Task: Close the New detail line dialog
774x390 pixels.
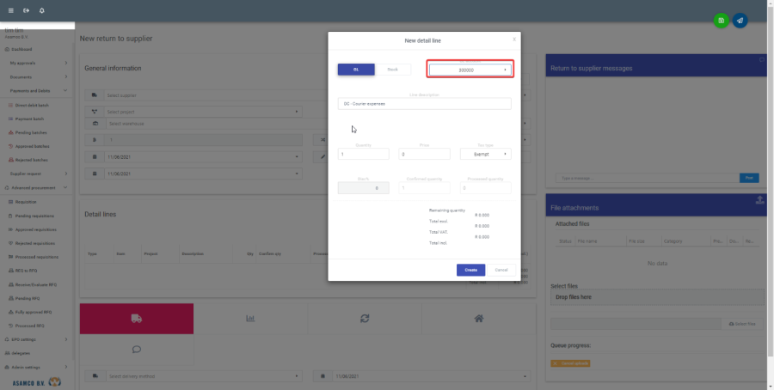Action: 514,39
